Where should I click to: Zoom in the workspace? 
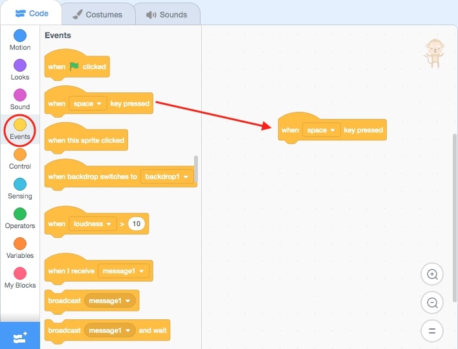pos(432,274)
